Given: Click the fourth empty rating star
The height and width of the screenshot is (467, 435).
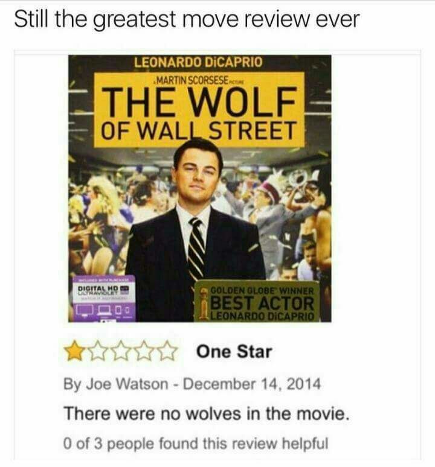Looking at the screenshot, I should [x=144, y=351].
